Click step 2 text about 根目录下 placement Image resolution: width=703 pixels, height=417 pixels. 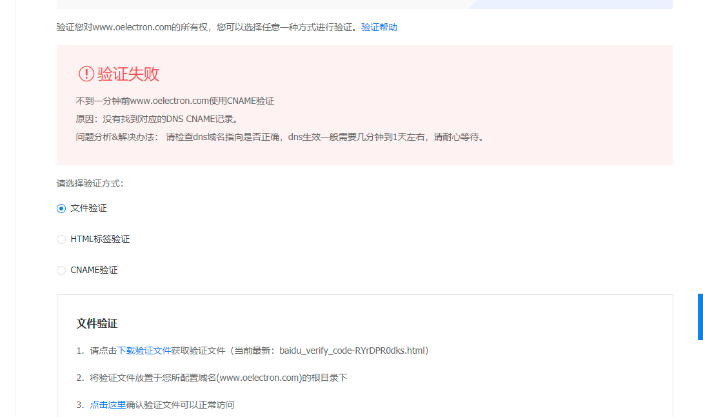(x=218, y=378)
